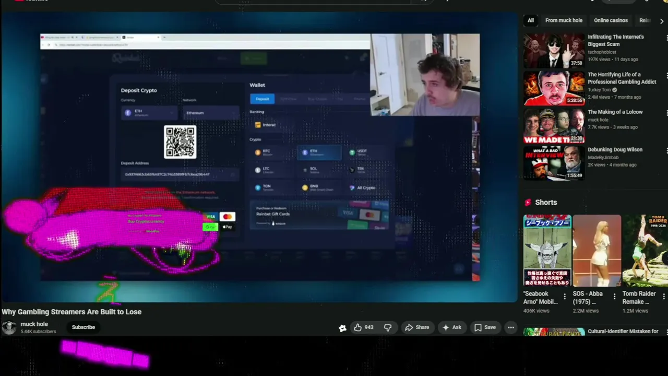Open the muck hole channel name link under title

(x=34, y=324)
